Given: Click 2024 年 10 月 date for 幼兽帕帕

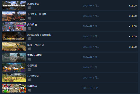Looking at the screenshot, I should pyautogui.click(x=90, y=88).
